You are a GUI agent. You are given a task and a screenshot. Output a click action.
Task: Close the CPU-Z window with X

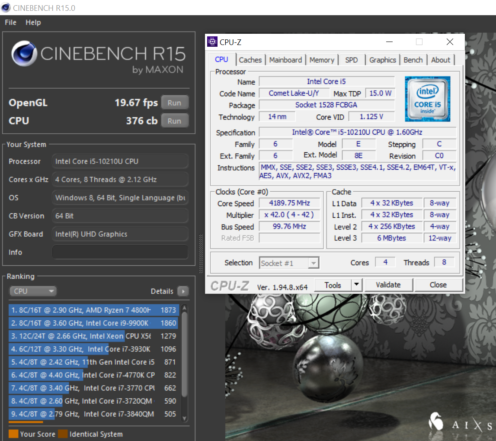(x=450, y=42)
